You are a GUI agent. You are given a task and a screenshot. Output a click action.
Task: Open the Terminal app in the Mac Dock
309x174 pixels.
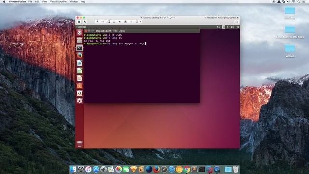(202, 169)
